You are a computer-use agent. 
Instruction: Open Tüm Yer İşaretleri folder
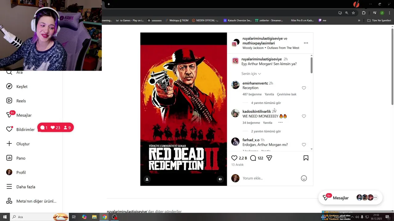click(379, 21)
